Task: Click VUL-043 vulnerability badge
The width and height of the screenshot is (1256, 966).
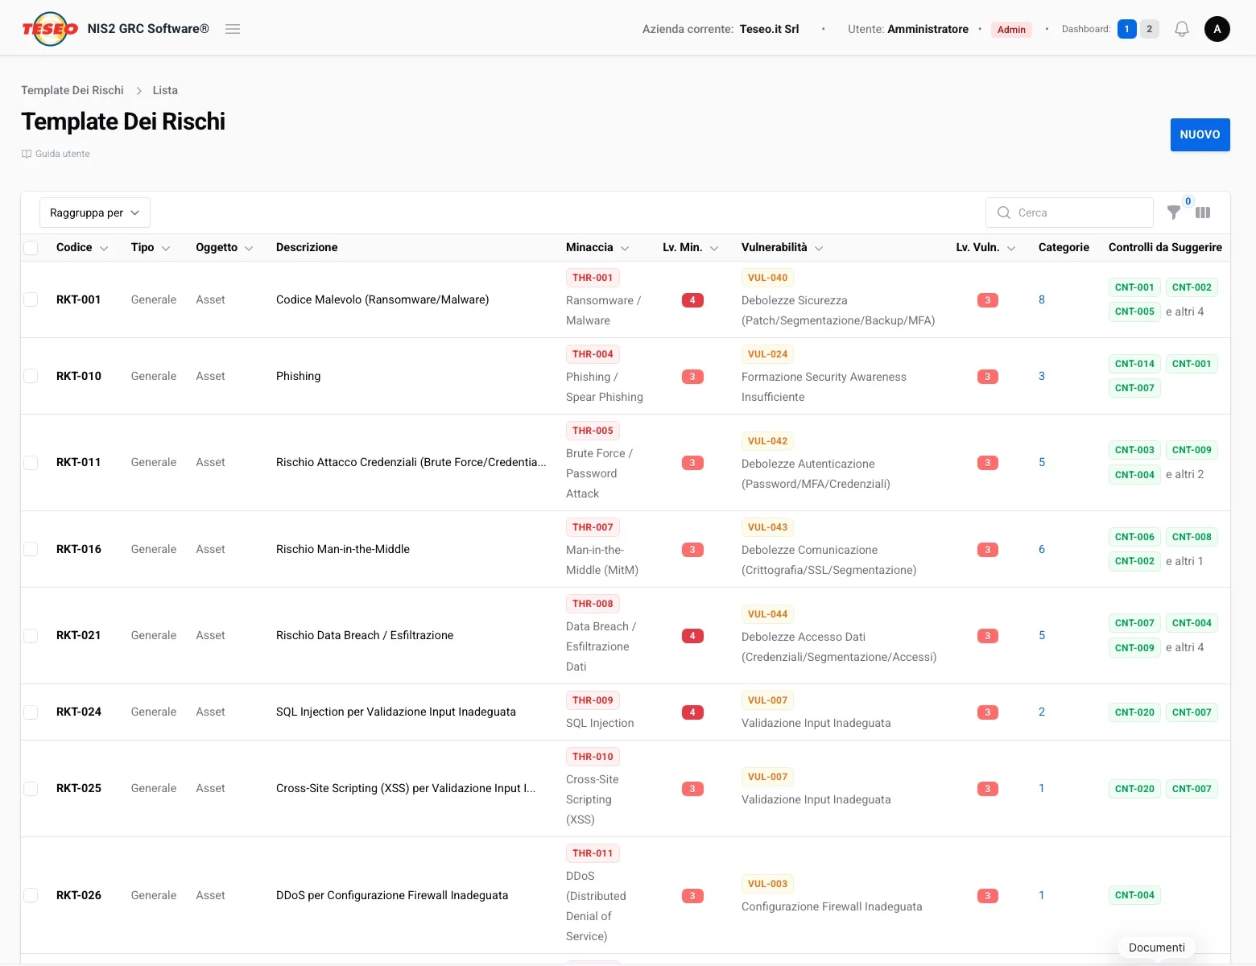Action: coord(767,527)
